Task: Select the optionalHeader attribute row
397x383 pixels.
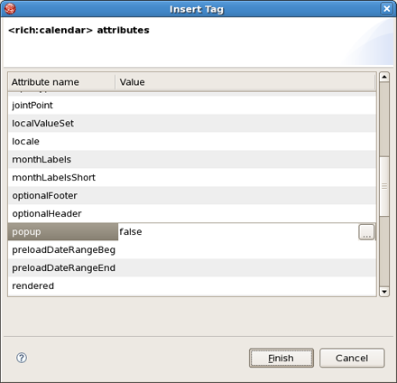Action: [x=192, y=213]
